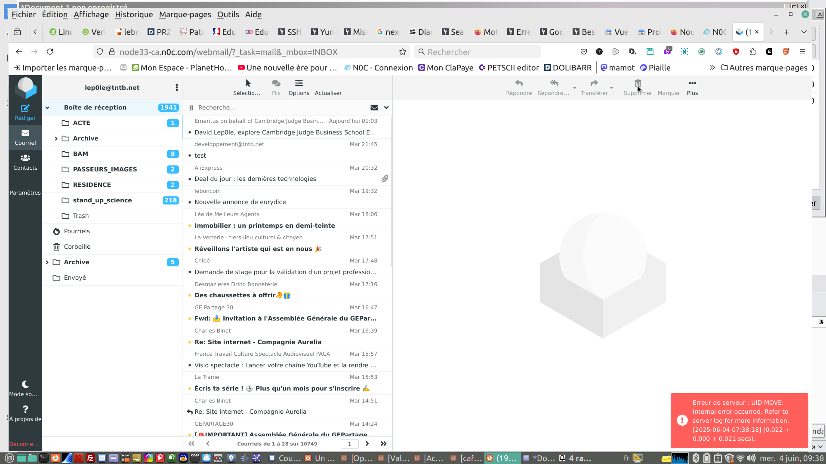
Task: Click the Options list settings icon
Action: pyautogui.click(x=299, y=83)
